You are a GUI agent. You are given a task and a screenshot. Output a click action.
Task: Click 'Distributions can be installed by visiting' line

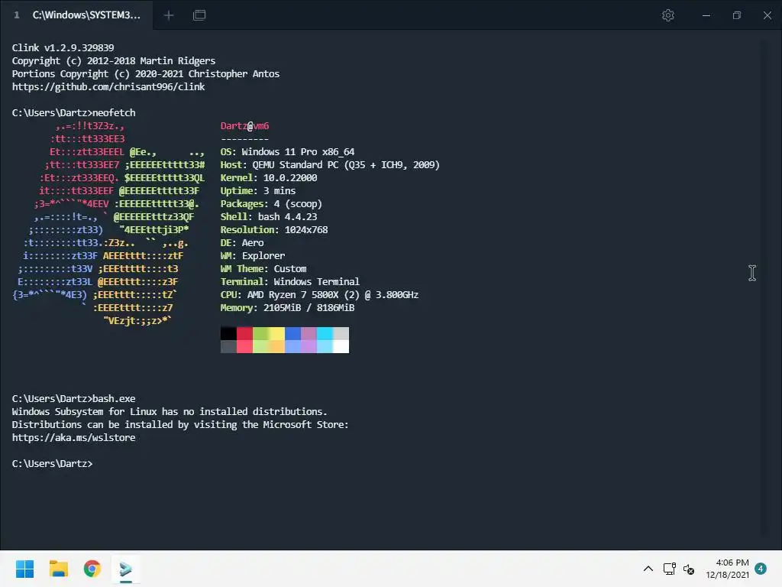[x=180, y=425]
